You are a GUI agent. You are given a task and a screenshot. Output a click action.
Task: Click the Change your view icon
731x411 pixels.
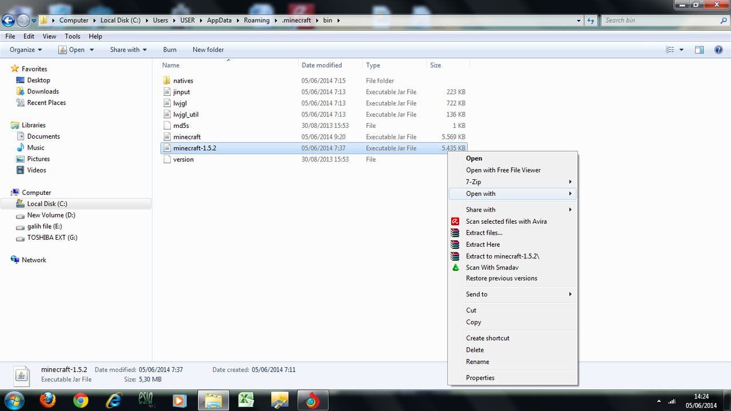(x=670, y=50)
